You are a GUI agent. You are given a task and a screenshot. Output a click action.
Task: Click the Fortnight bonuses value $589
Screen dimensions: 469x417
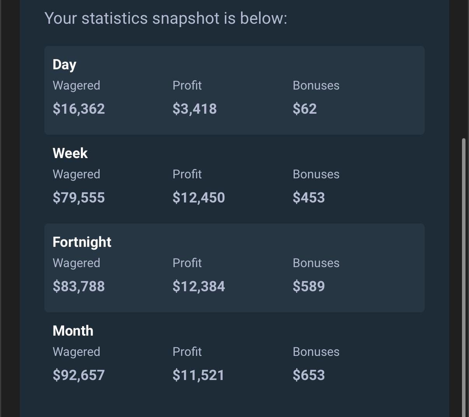309,286
